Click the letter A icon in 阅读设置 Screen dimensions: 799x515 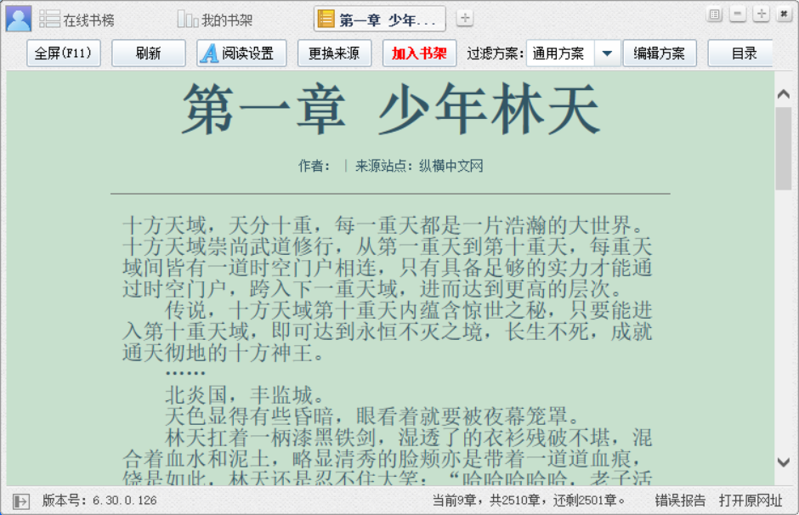(x=209, y=53)
